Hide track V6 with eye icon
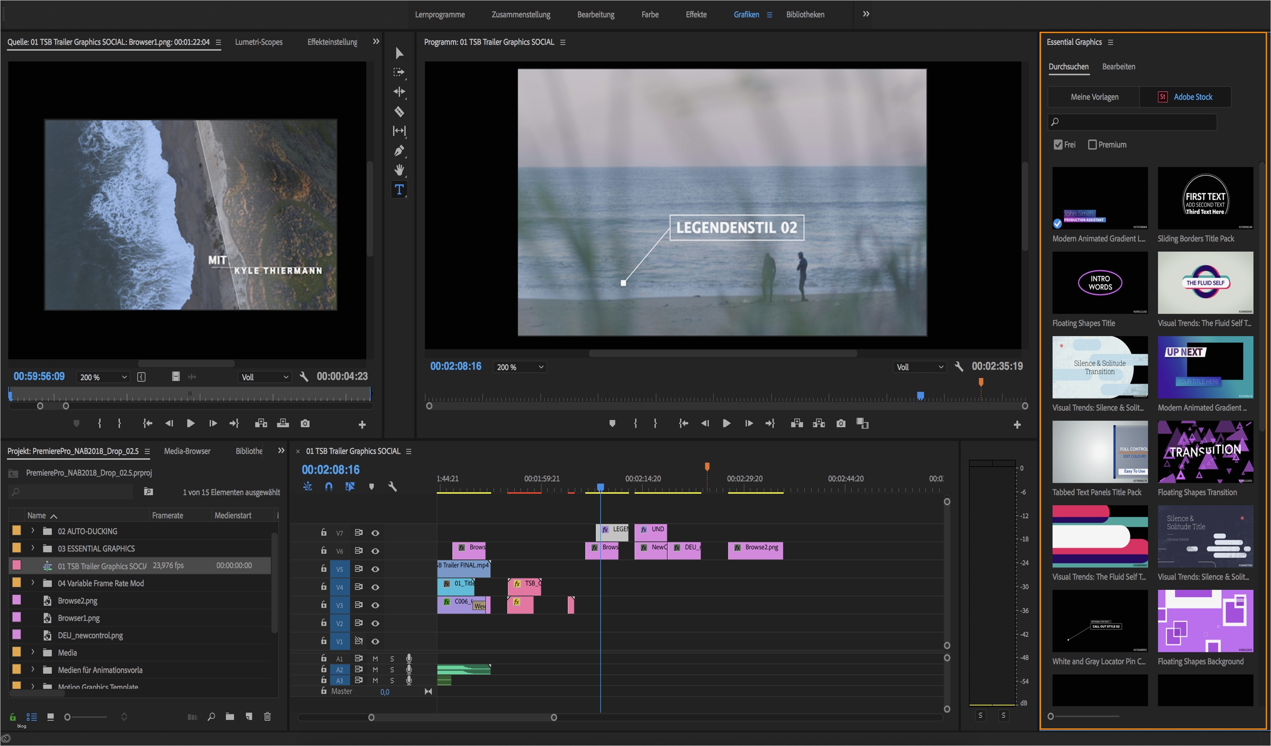Viewport: 1271px width, 746px height. coord(375,551)
